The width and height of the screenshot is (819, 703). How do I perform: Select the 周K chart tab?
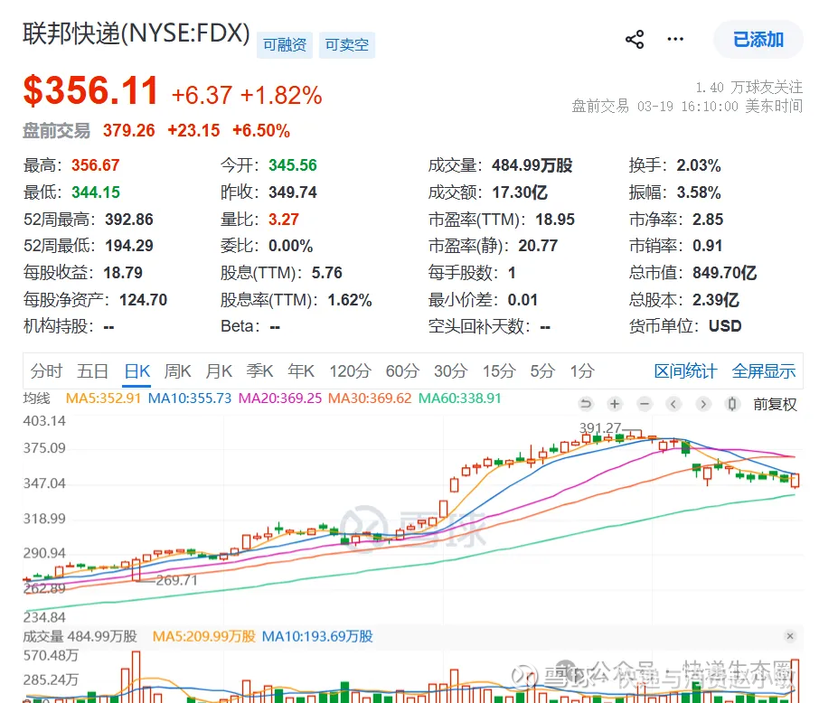177,370
